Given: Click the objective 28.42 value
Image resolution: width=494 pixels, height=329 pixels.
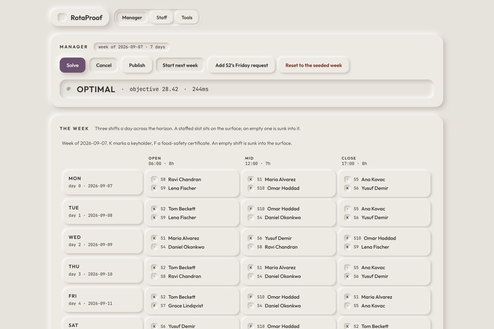Looking at the screenshot, I should 154,89.
